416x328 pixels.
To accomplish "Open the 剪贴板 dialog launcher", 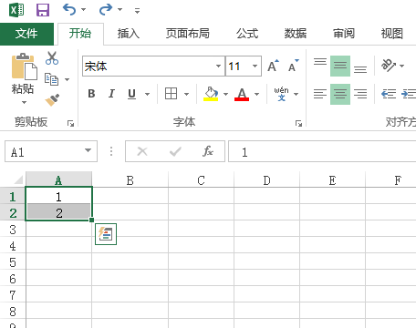I will (70, 123).
